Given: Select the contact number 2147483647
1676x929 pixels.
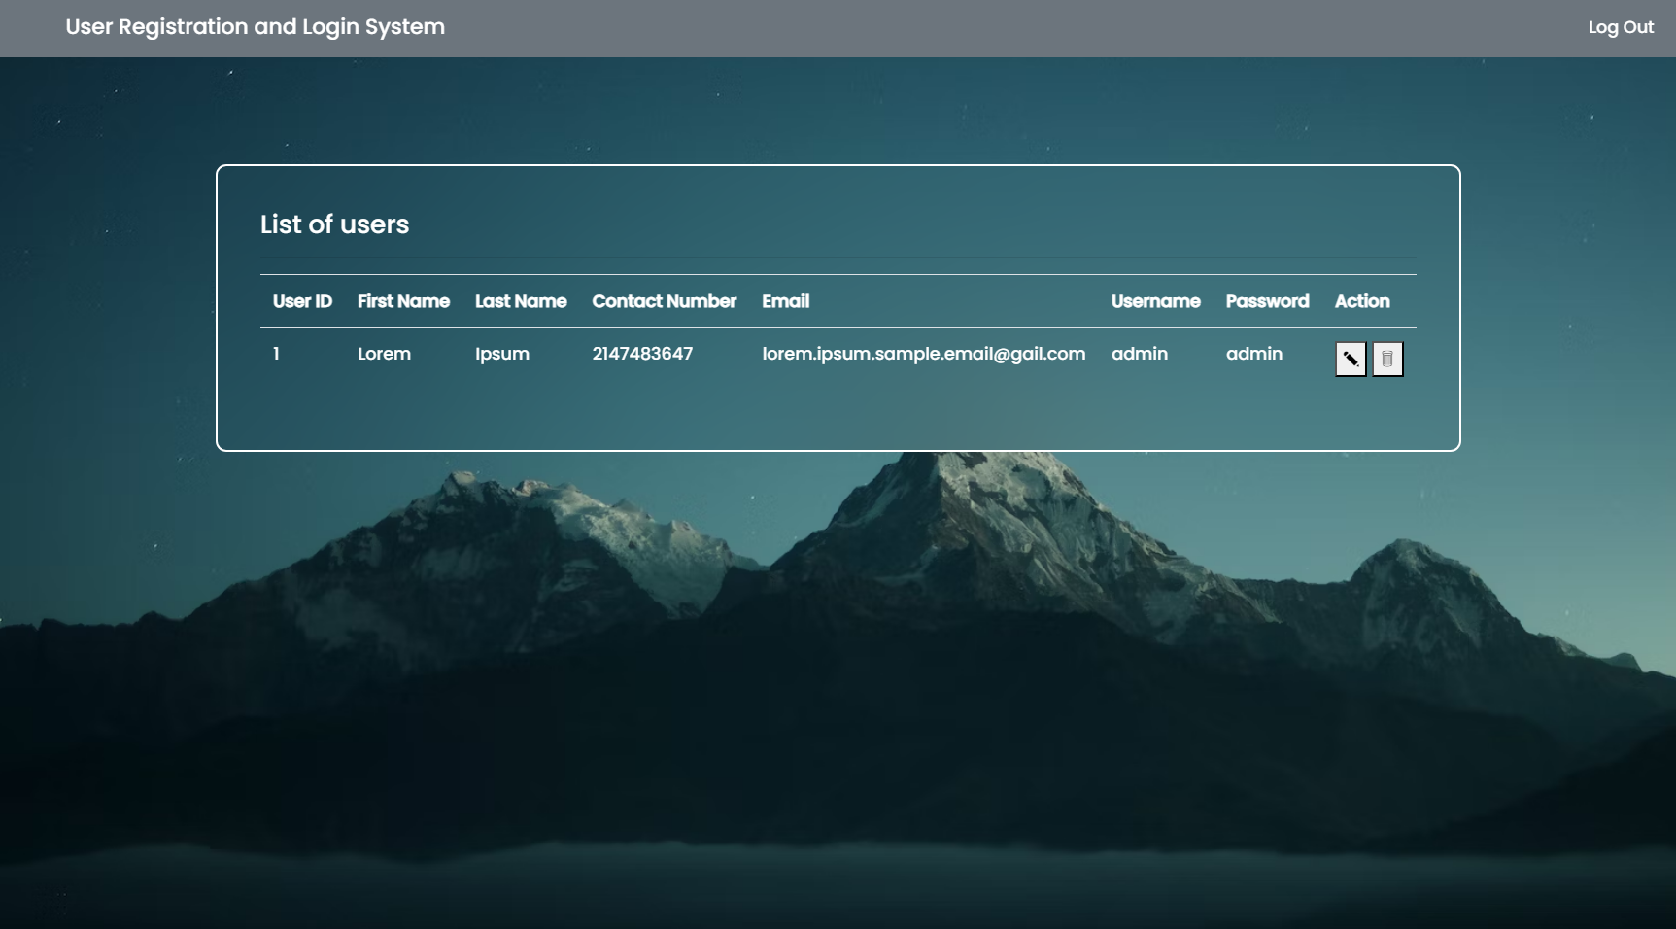Looking at the screenshot, I should coord(642,354).
